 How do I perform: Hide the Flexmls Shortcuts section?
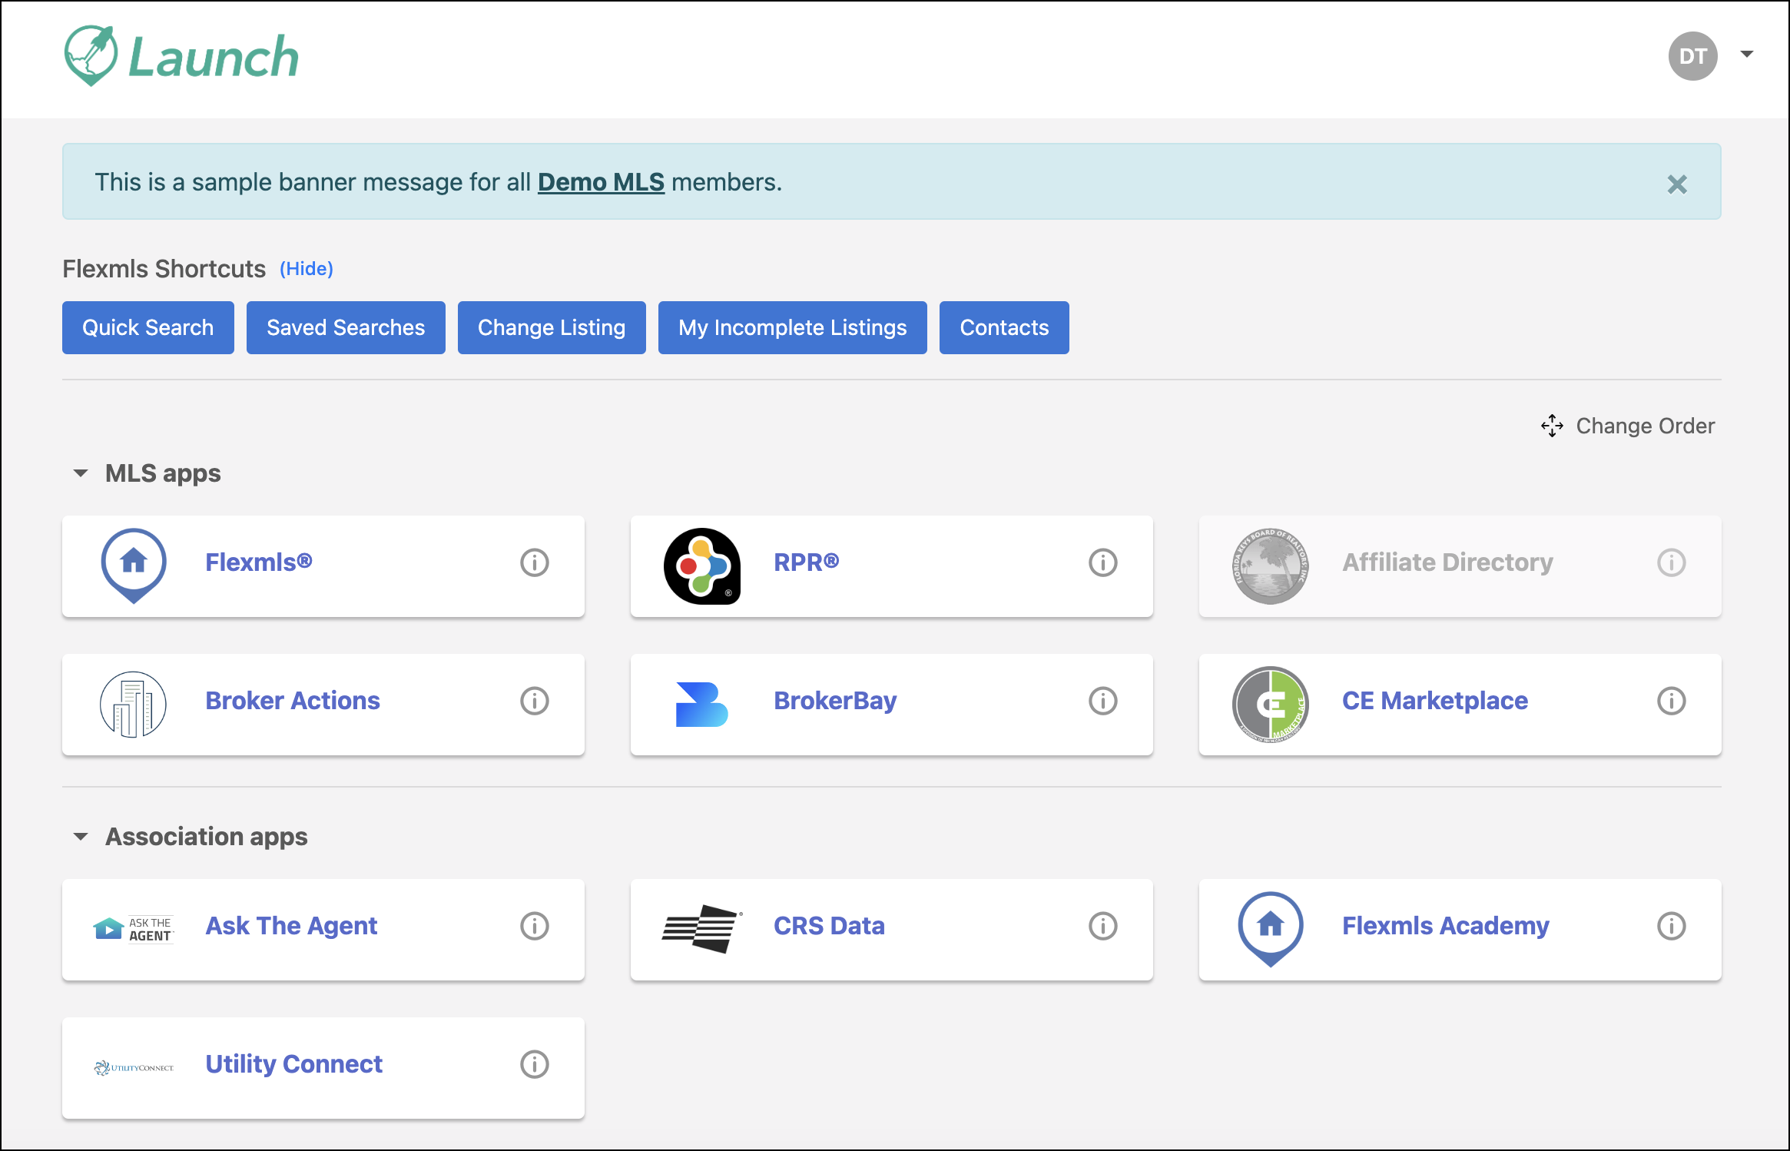[307, 269]
